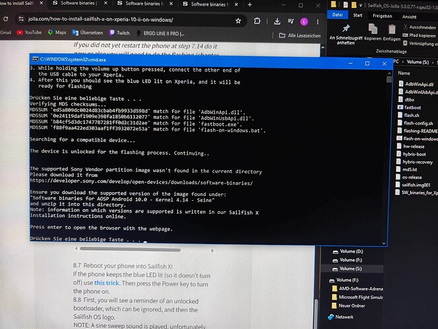Image resolution: width=438 pixels, height=329 pixels.
Task: Bookmark this page with the star icon
Action: 238,21
